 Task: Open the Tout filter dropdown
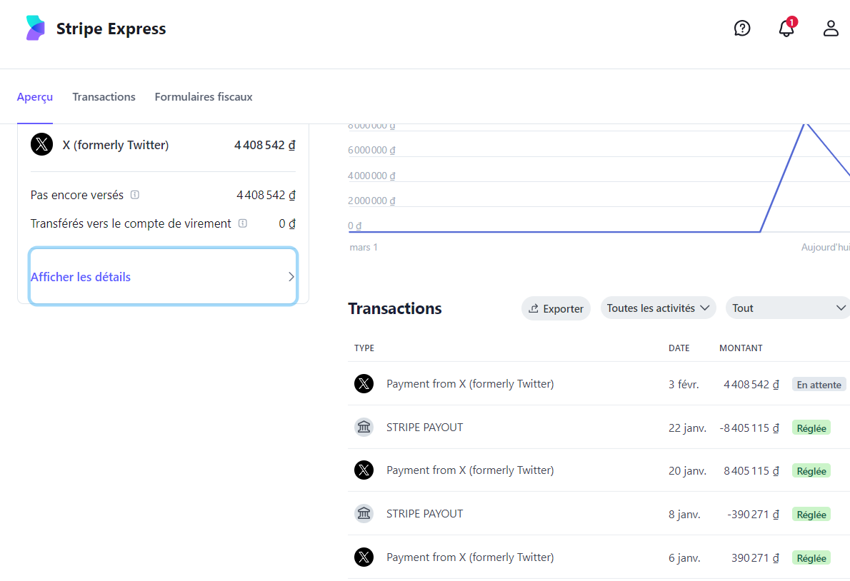click(788, 308)
